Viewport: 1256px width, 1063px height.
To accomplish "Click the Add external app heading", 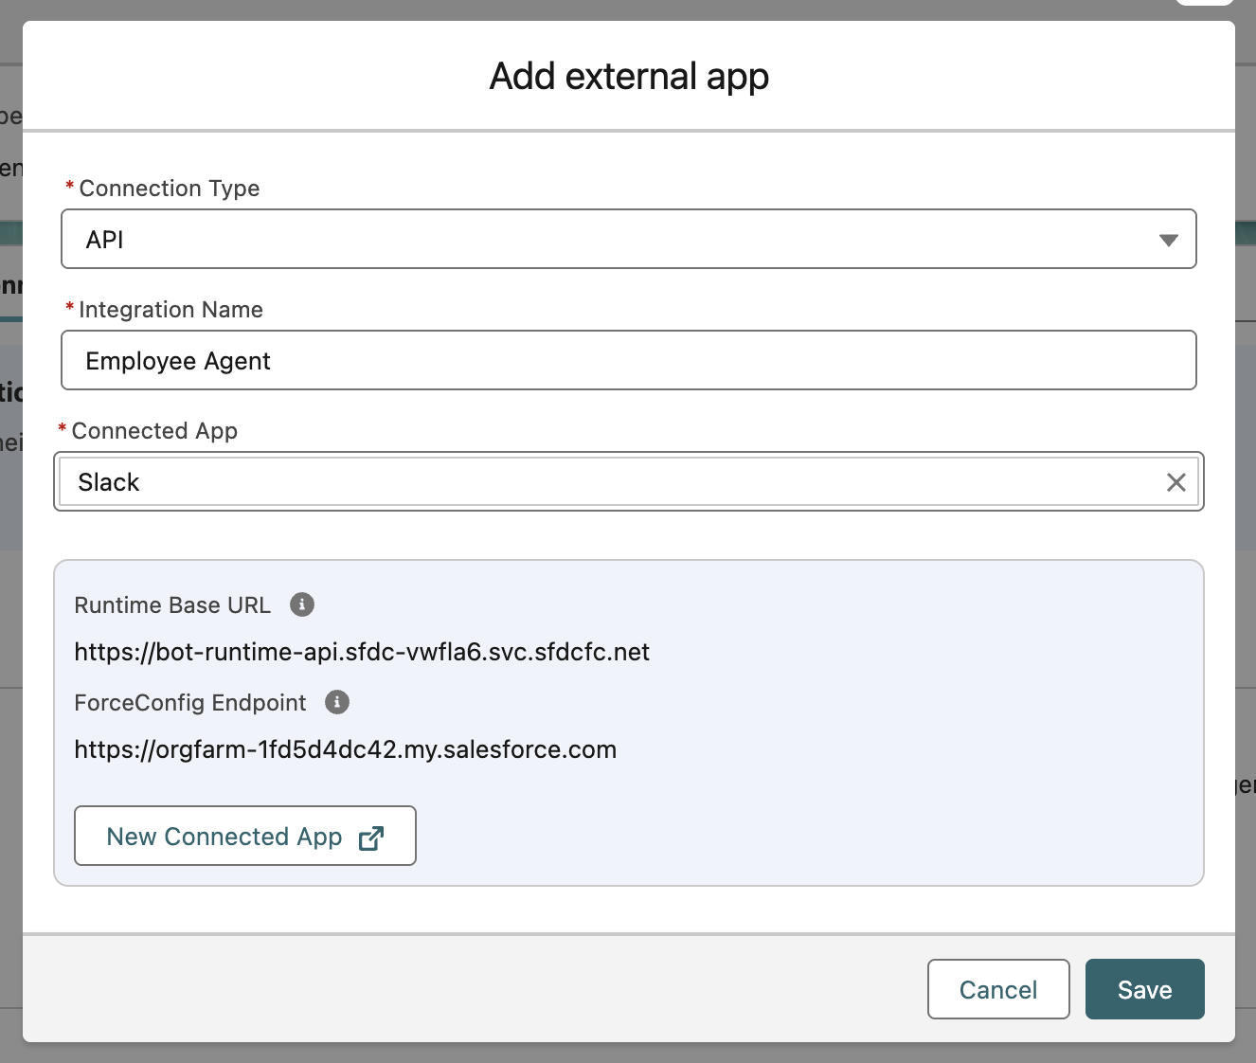I will [x=629, y=76].
